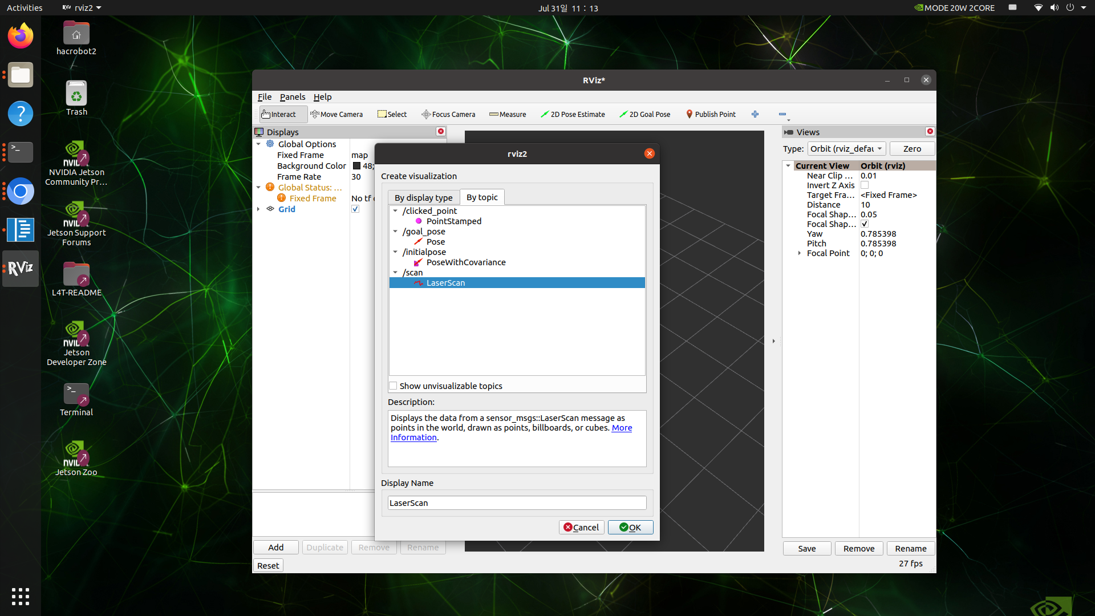Open the More Information link
The width and height of the screenshot is (1095, 616).
point(622,428)
